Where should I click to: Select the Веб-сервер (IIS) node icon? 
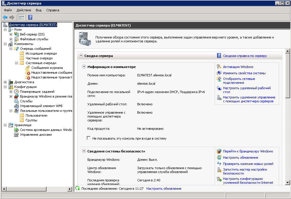coord(17,34)
